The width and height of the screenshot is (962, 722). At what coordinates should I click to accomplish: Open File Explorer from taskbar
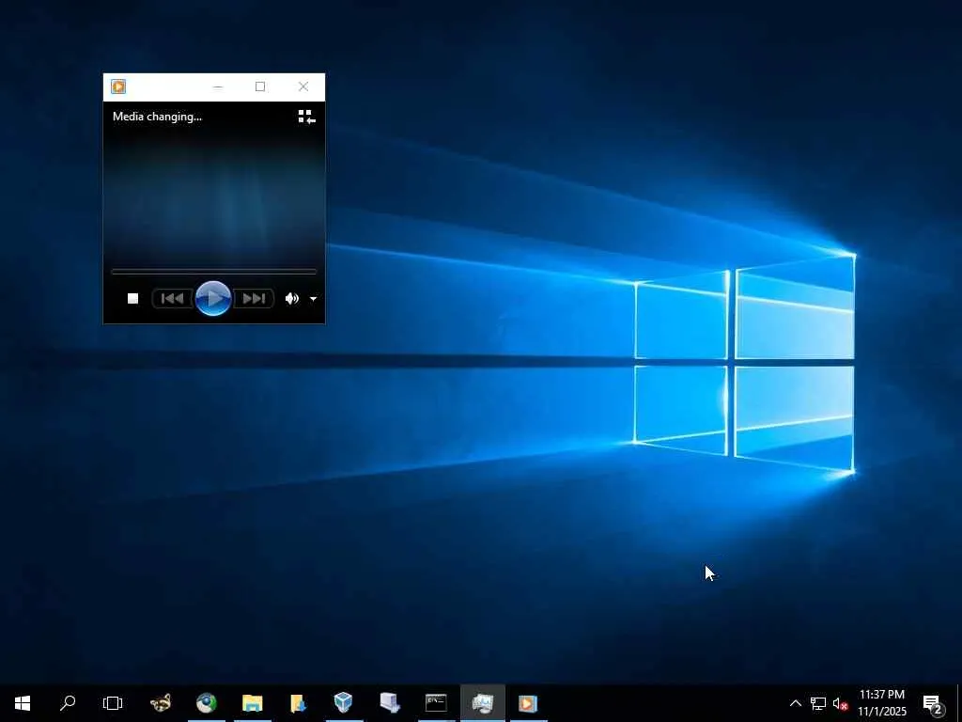point(252,703)
